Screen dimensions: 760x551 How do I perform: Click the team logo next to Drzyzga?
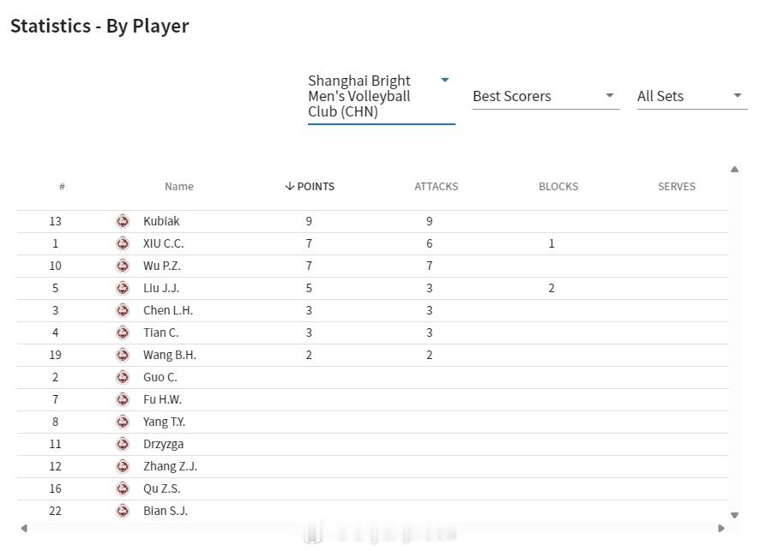(123, 444)
